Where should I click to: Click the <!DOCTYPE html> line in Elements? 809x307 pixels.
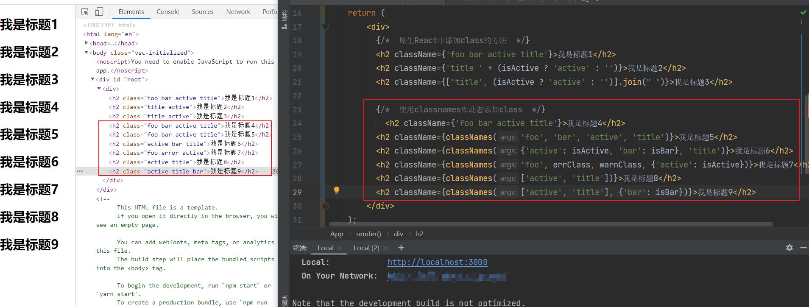point(109,25)
